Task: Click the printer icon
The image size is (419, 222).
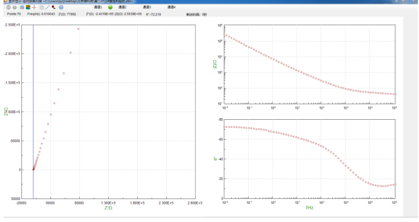Action: 22,7
